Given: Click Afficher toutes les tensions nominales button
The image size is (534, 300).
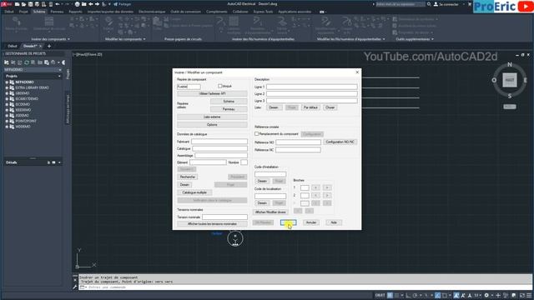Looking at the screenshot, I should [212, 224].
